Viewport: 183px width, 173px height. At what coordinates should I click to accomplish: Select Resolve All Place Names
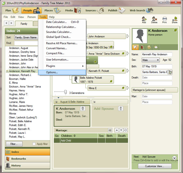point(62,43)
